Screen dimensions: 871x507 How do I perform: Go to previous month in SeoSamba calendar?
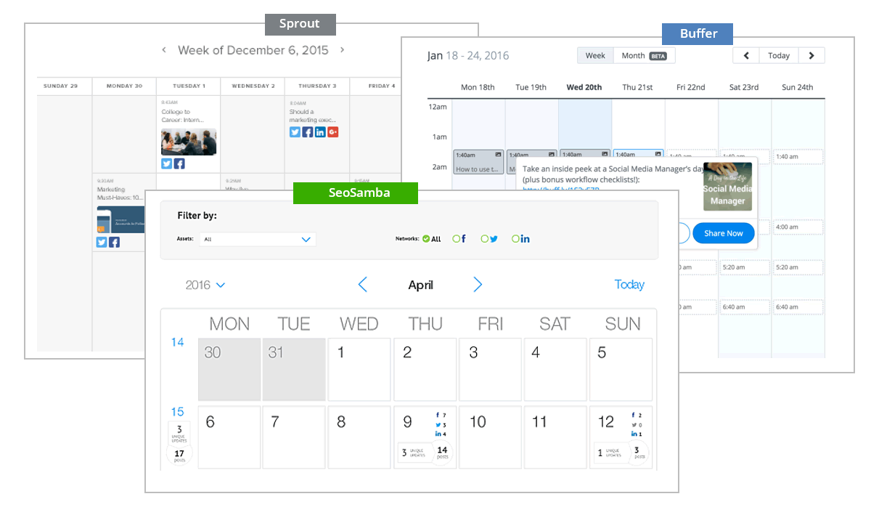pyautogui.click(x=363, y=285)
